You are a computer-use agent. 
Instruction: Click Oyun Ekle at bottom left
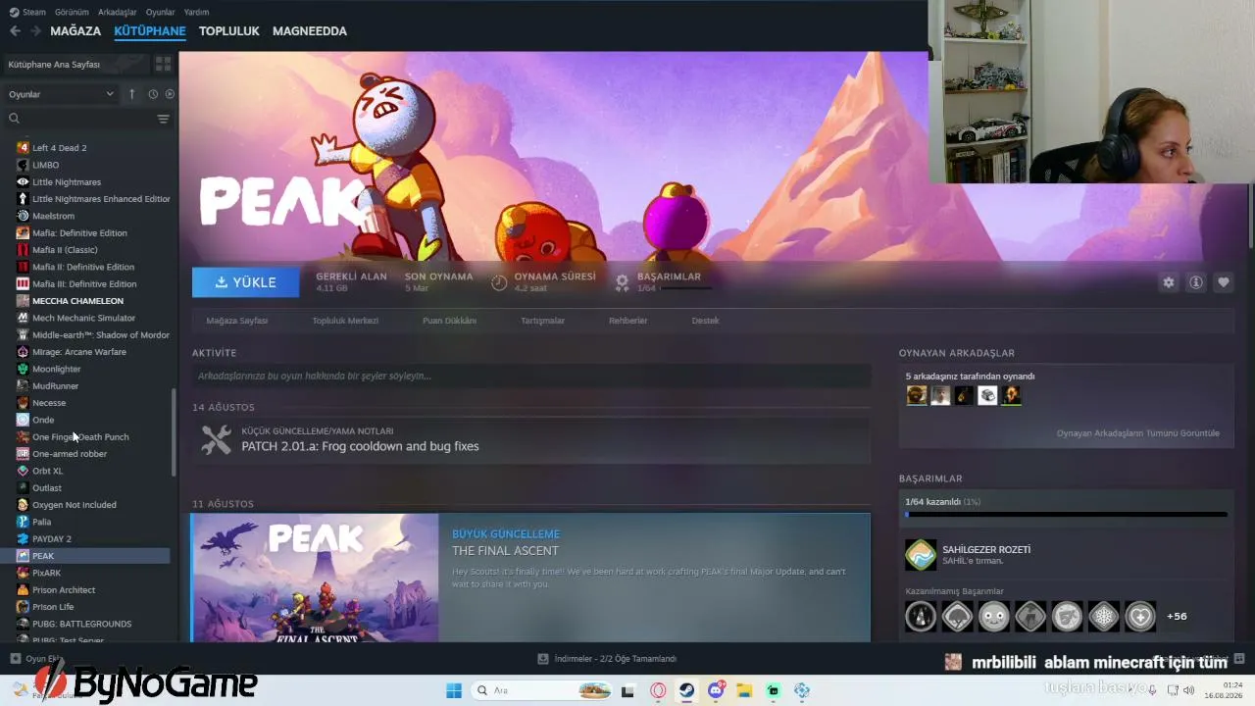pos(37,659)
